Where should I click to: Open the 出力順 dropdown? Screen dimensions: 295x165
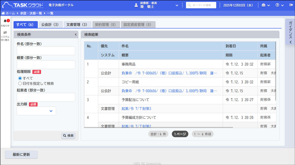pos(36,111)
